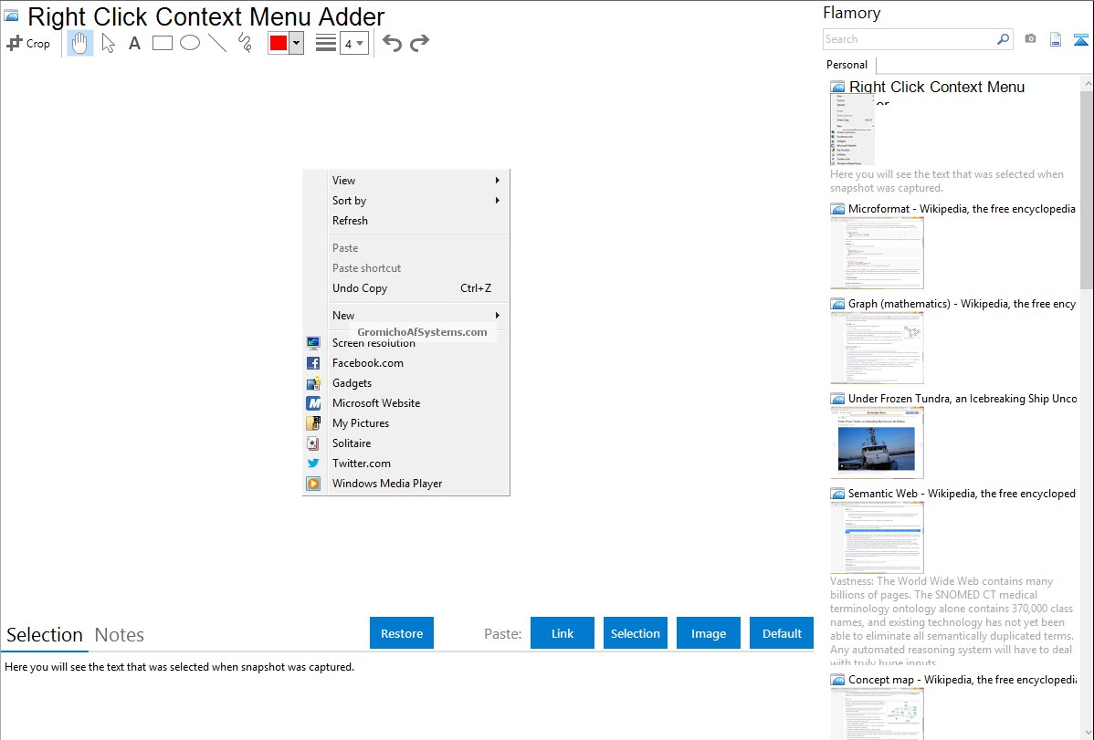Image resolution: width=1094 pixels, height=740 pixels.
Task: Open the line width dropdown showing 4
Action: 353,43
